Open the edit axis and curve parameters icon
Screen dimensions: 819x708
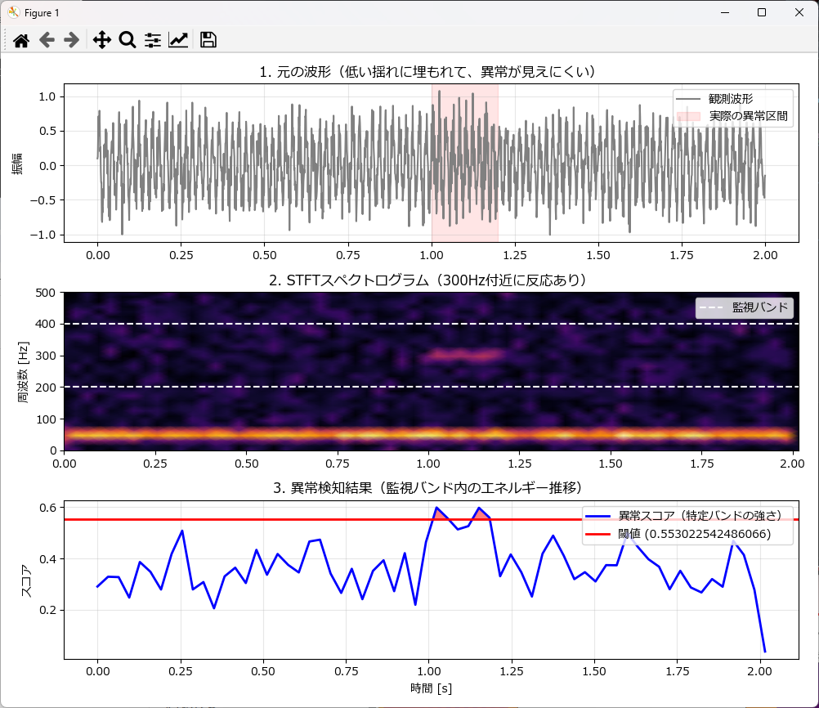click(178, 40)
